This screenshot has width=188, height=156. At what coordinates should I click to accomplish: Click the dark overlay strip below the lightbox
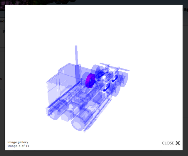(94, 153)
